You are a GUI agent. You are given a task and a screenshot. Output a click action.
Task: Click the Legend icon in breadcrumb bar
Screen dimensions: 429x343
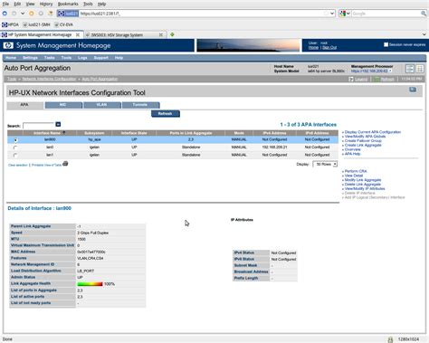pos(351,79)
